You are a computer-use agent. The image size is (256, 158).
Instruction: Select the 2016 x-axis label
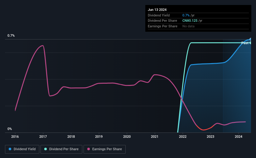pyautogui.click(x=15, y=137)
